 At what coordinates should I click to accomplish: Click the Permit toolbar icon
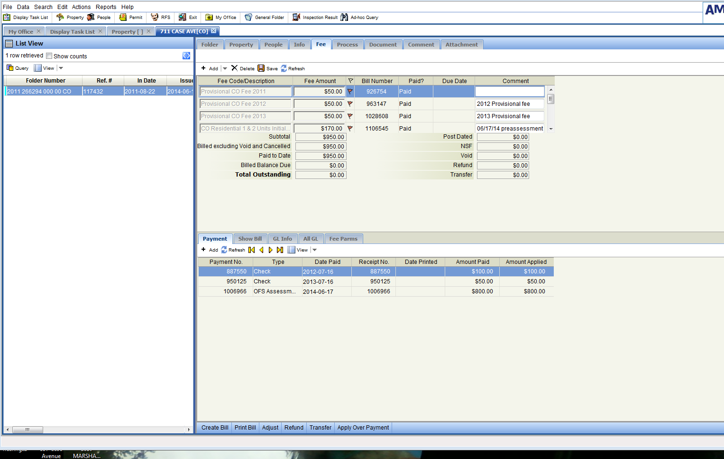pyautogui.click(x=123, y=18)
